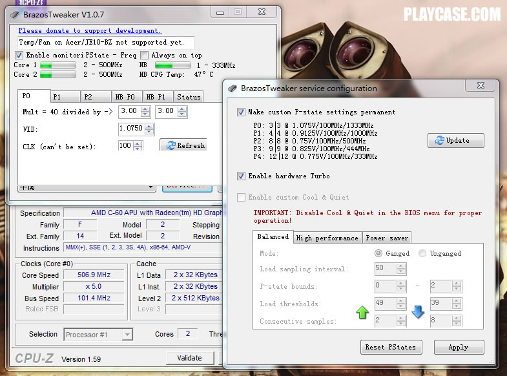Uncheck Make custom P-state settings permanent
The height and width of the screenshot is (376, 507).
click(241, 112)
